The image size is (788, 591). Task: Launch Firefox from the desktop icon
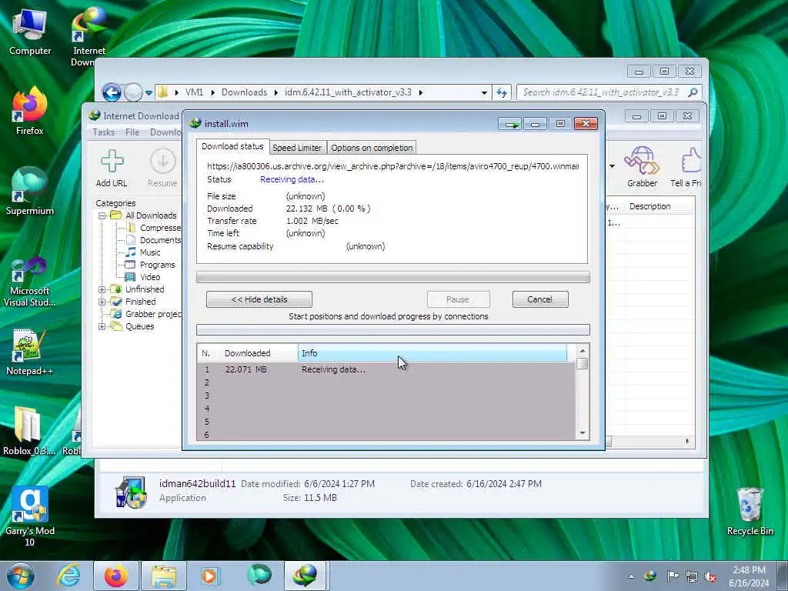[x=30, y=112]
